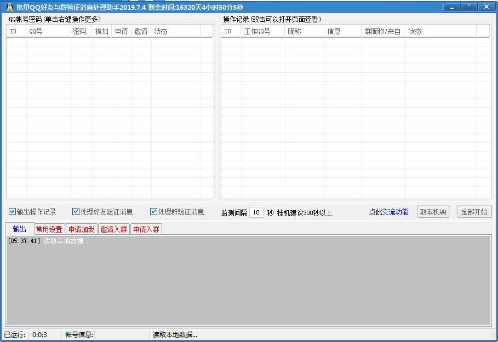Click the 邀请 column header

click(141, 31)
